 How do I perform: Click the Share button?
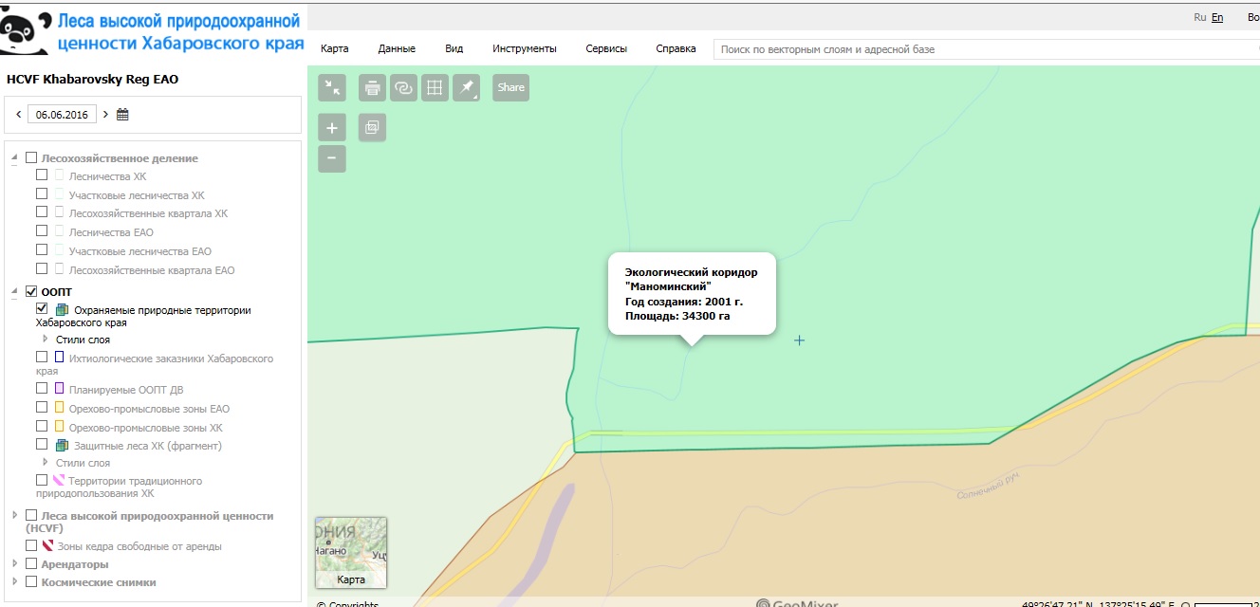pos(510,87)
